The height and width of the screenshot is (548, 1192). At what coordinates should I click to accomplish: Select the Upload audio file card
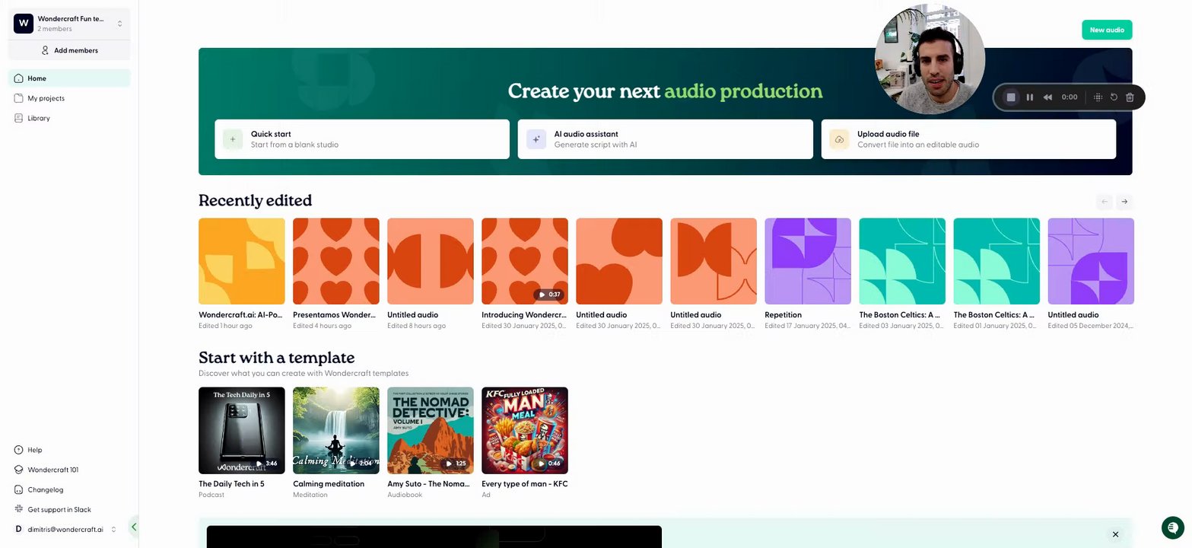968,139
